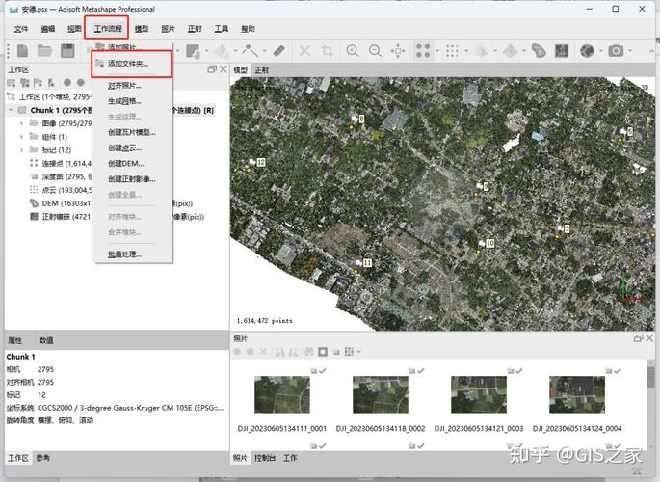The height and width of the screenshot is (482, 660).
Task: Open dropdown arrow next to globe basemap icon
Action: 601,51
